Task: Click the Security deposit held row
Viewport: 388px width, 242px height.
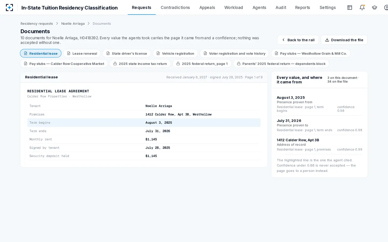Action: click(x=144, y=156)
